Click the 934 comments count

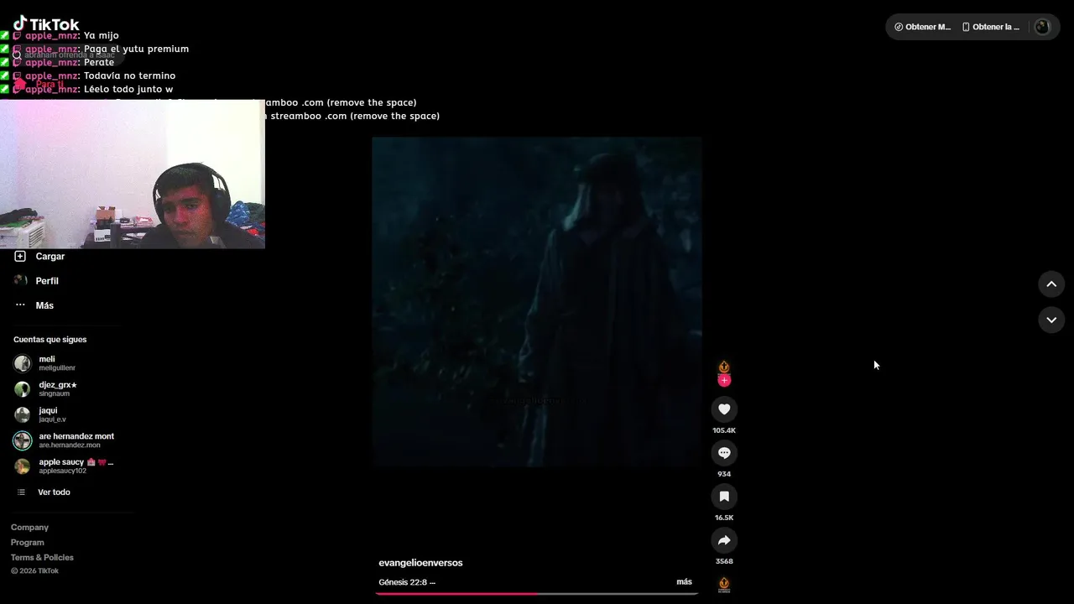point(724,474)
